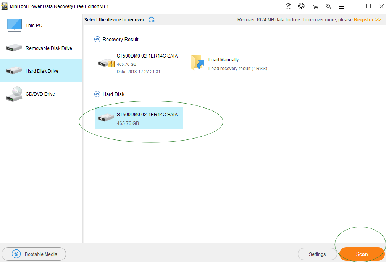
Task: Click the key icon to register the software
Action: (328, 6)
